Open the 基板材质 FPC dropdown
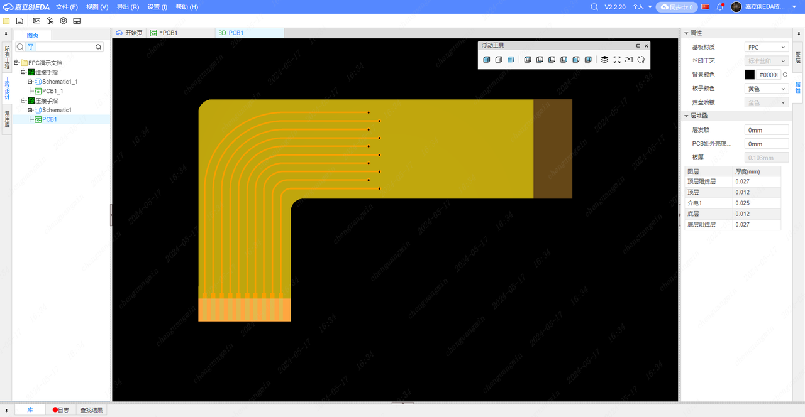 coord(767,47)
